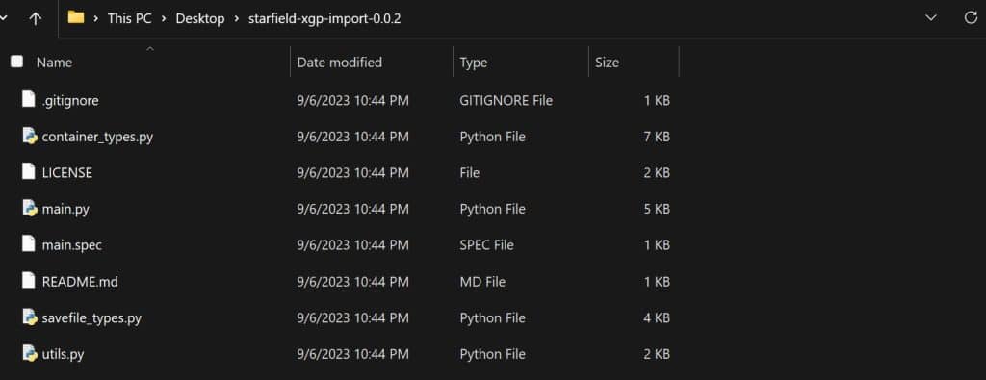Refresh the current folder view
This screenshot has width=986, height=380.
(971, 18)
